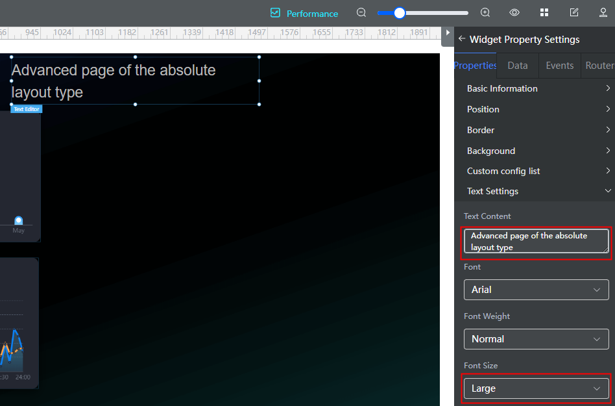
Task: Click the Performance label text
Action: (312, 14)
